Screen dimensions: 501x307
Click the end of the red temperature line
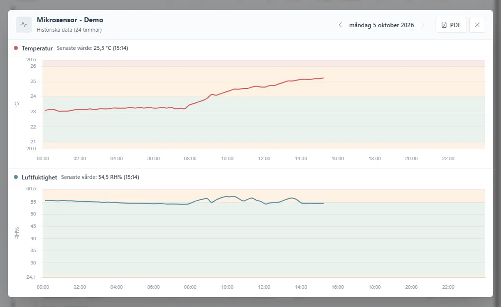click(323, 78)
